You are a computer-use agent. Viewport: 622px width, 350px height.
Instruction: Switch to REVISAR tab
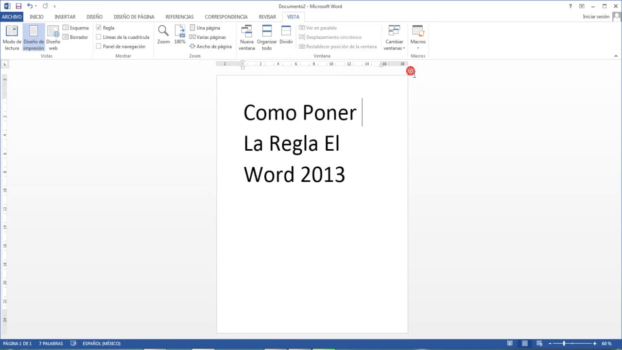267,17
